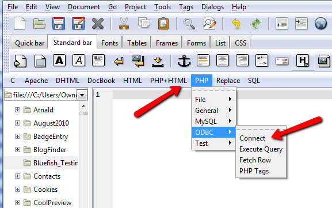Open the Go menu
Viewport: 332px width, 208px height.
click(112, 7)
